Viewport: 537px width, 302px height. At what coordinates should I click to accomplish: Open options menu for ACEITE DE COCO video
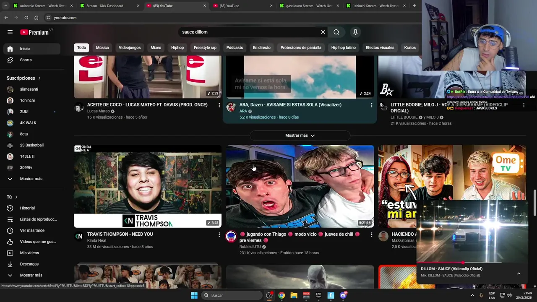tap(219, 105)
